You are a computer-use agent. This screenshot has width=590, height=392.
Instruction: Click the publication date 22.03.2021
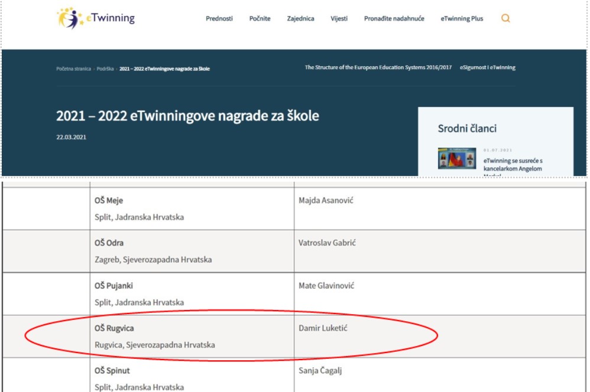(x=71, y=137)
